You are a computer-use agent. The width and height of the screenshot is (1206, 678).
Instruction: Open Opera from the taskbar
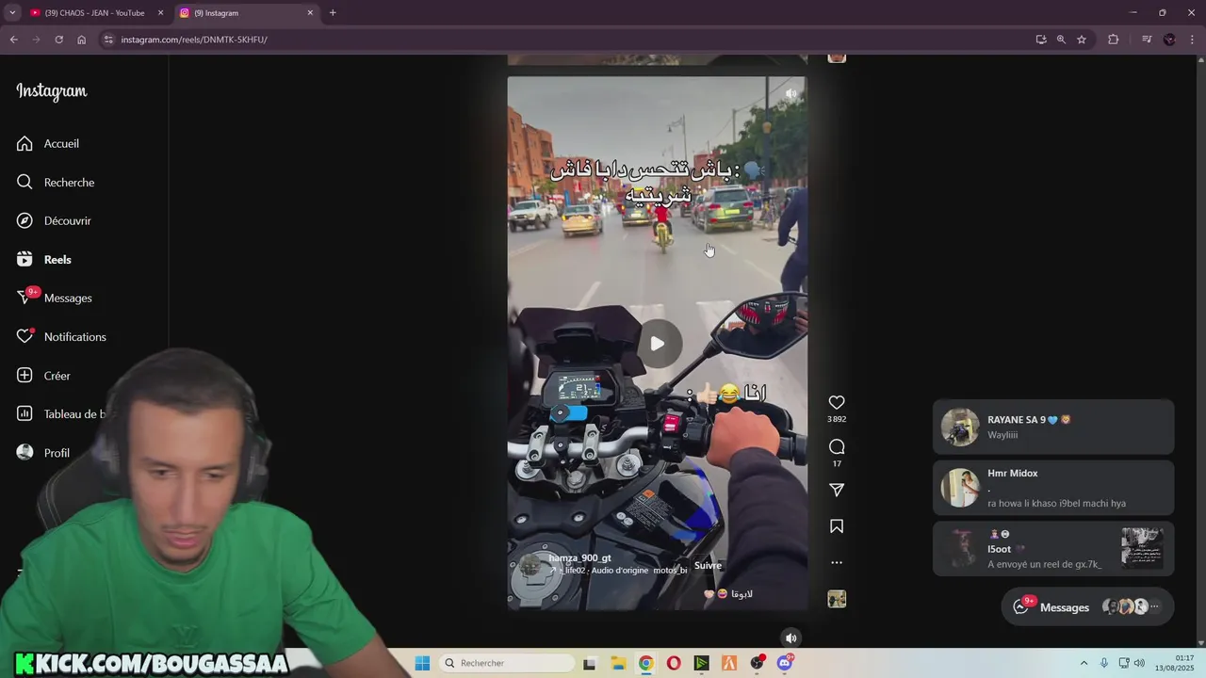pos(674,663)
